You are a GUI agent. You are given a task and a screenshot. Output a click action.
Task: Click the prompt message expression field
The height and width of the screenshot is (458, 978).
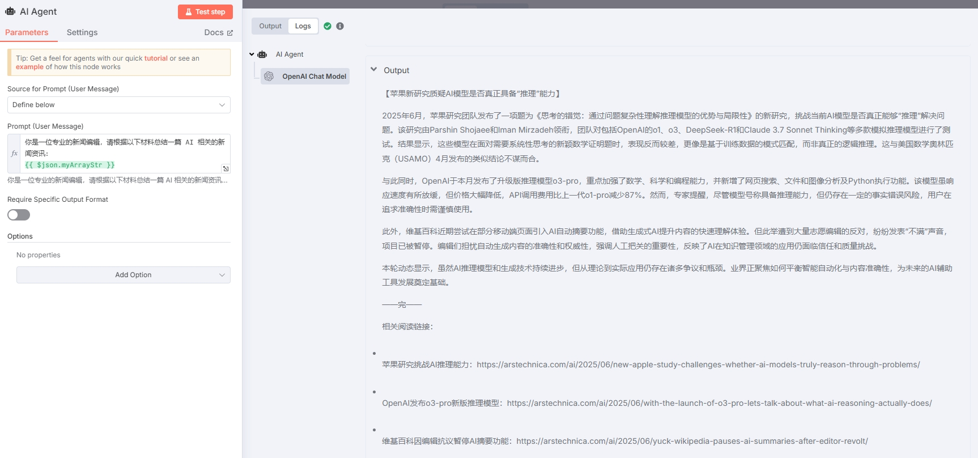click(125, 154)
